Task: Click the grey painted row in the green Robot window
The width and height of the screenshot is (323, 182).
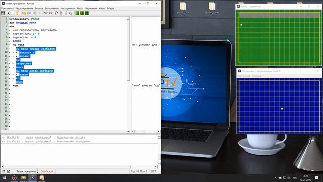Action: 279,15
